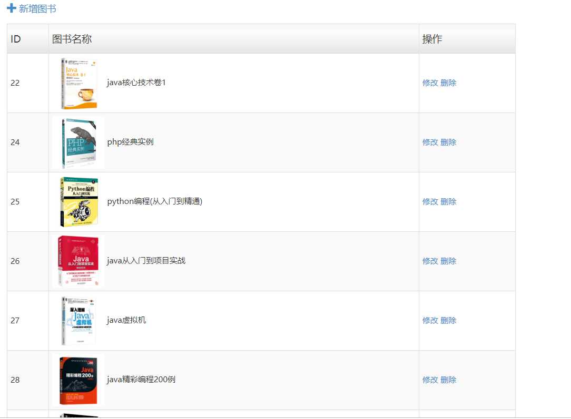Select the title python编程(从入门到精通)
This screenshot has width=571, height=419.
(155, 201)
